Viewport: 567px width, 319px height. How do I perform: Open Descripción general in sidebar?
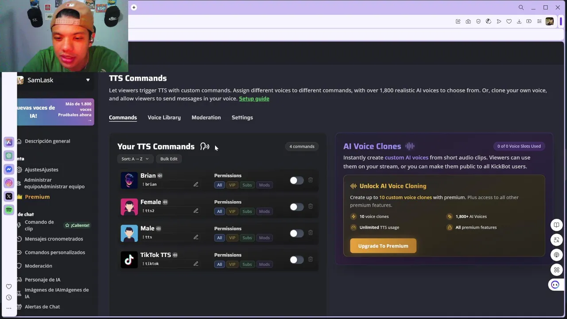[x=47, y=141]
